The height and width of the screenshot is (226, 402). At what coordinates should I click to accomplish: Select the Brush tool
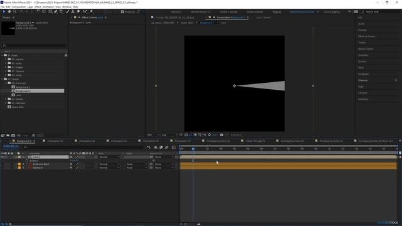tap(68, 11)
